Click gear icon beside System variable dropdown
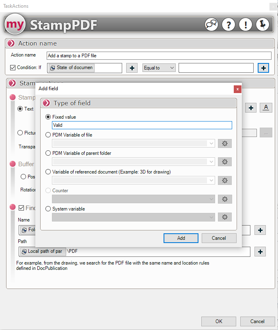This screenshot has height=330, width=278. [224, 217]
